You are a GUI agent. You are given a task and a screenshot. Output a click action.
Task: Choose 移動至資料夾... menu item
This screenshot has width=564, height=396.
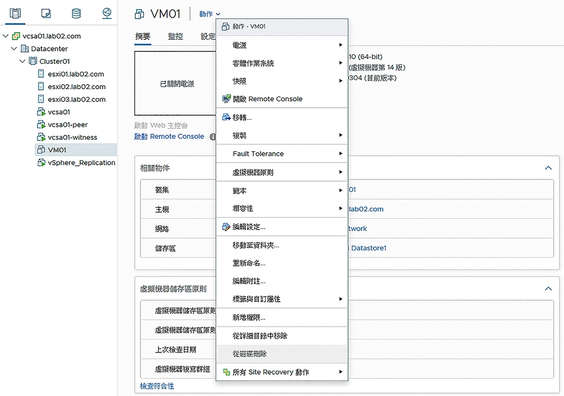click(x=281, y=245)
